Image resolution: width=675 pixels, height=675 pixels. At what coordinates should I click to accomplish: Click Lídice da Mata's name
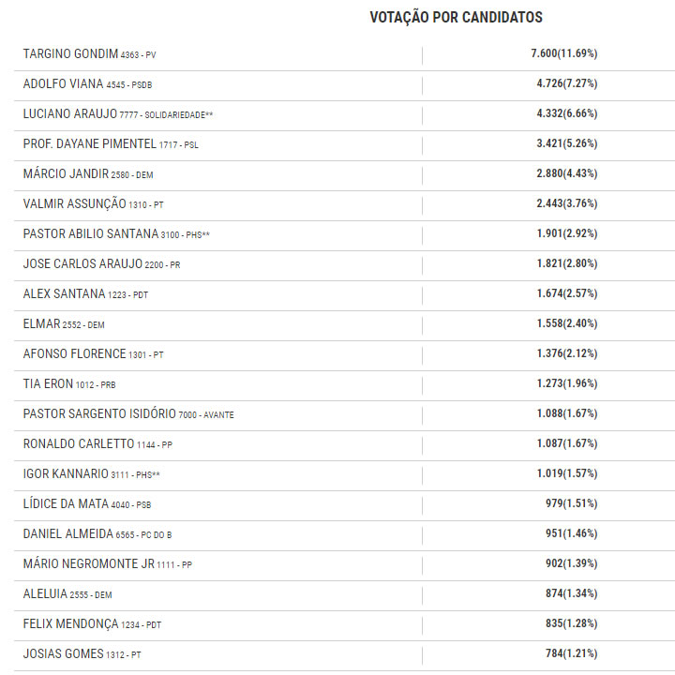(66, 503)
